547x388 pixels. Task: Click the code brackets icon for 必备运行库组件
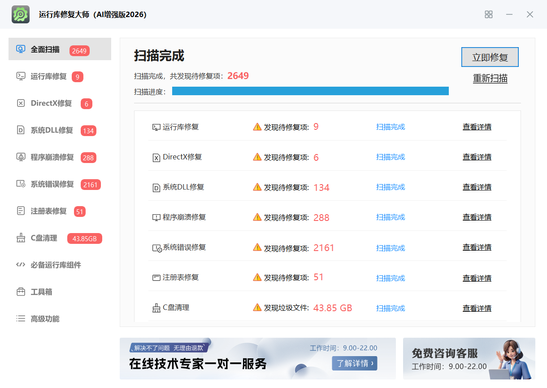point(21,265)
